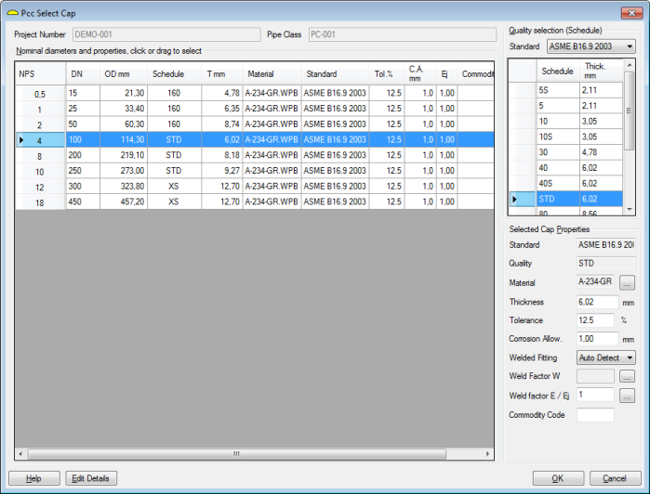The image size is (650, 494).
Task: Select the NPS 4 row header
Action: point(40,140)
